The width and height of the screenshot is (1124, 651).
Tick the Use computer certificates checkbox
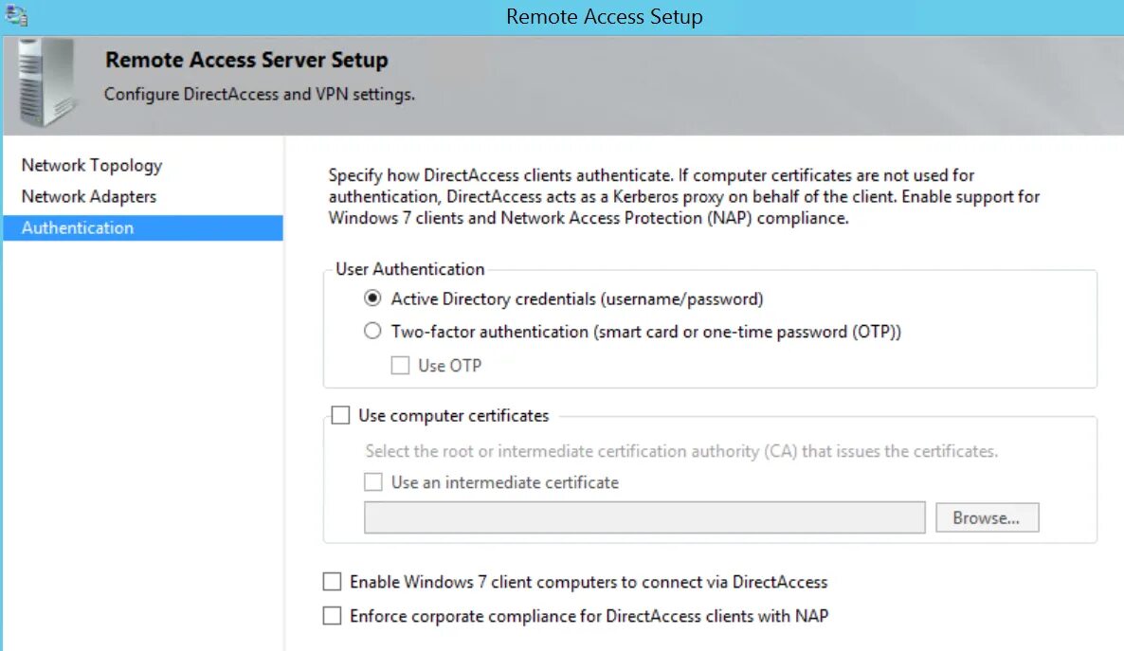pyautogui.click(x=341, y=415)
